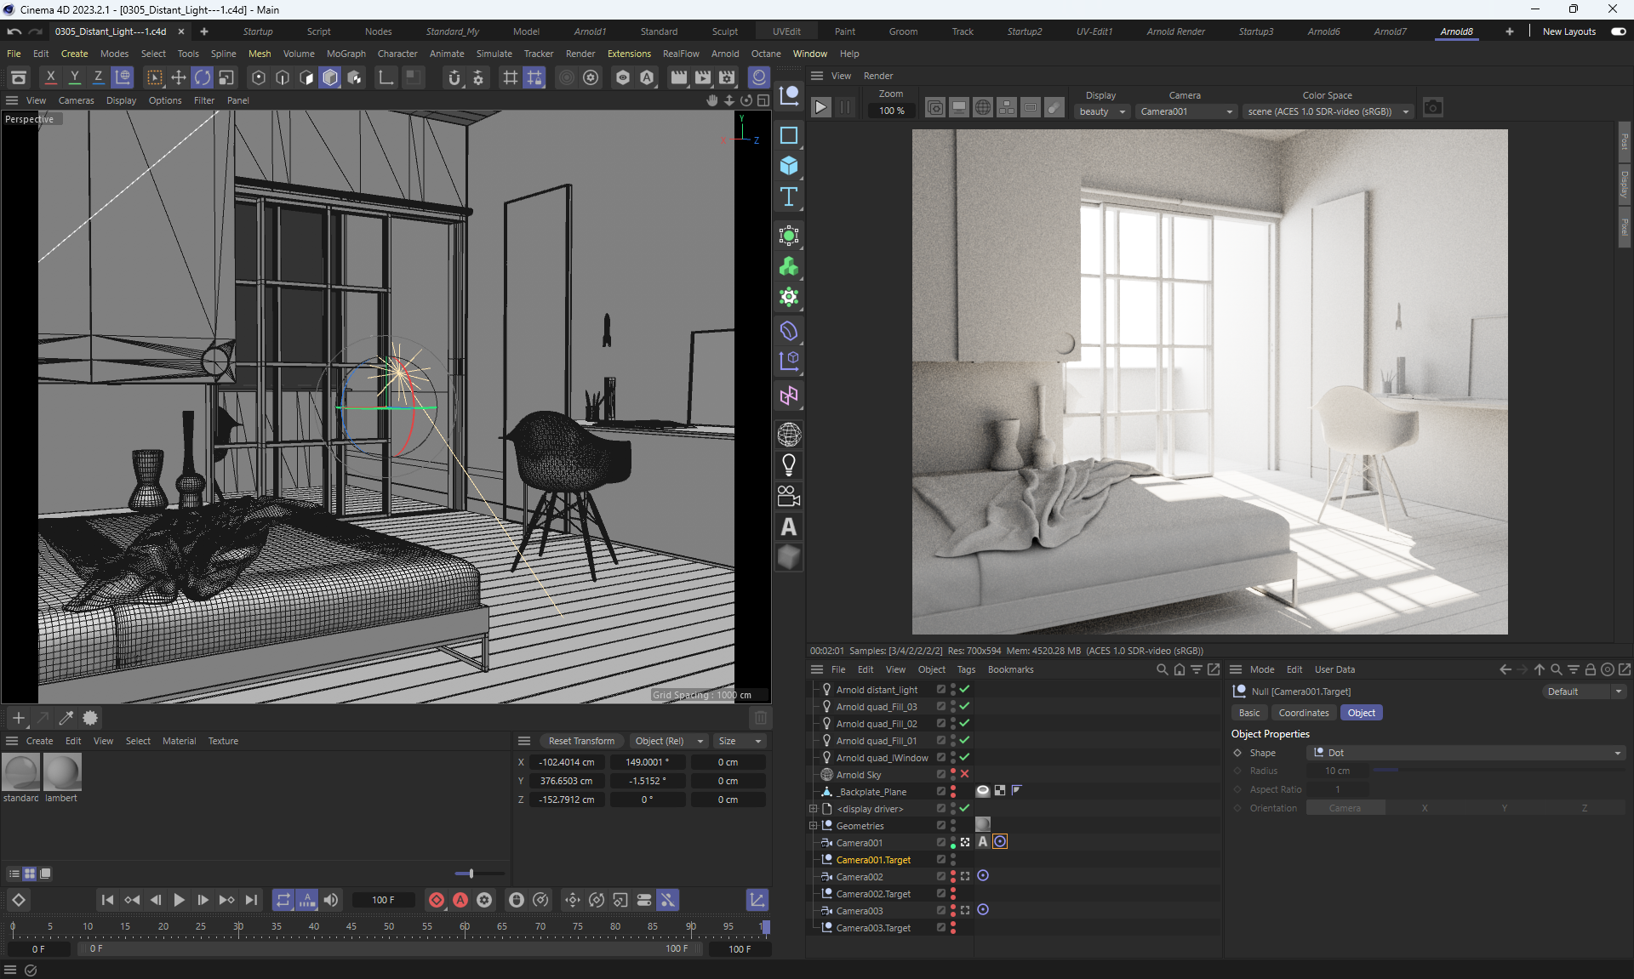Viewport: 1634px width, 979px height.
Task: Switch to the Arnold Render layout tab
Action: [1175, 31]
